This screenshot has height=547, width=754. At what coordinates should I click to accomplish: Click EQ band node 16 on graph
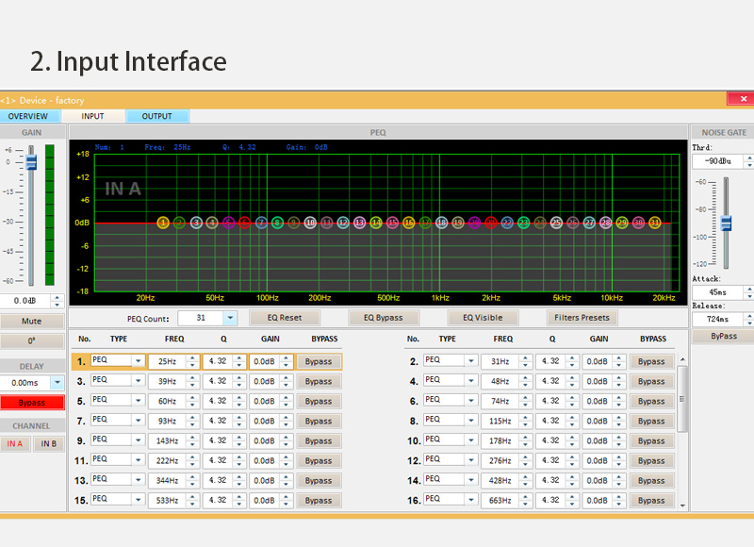coord(408,223)
